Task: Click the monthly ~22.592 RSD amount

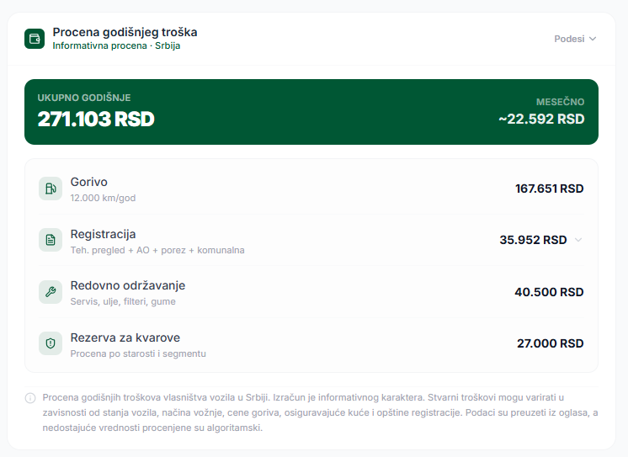Action: tap(541, 119)
